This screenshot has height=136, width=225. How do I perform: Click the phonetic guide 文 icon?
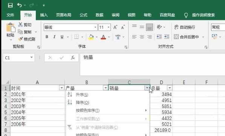(x=118, y=37)
